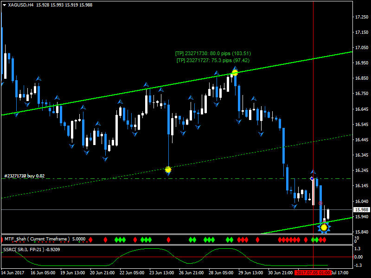Screen dimensions: 371x278
Task: Select the OHLC values 15.928 15.993 15.919 15.988
Action: [64, 5]
